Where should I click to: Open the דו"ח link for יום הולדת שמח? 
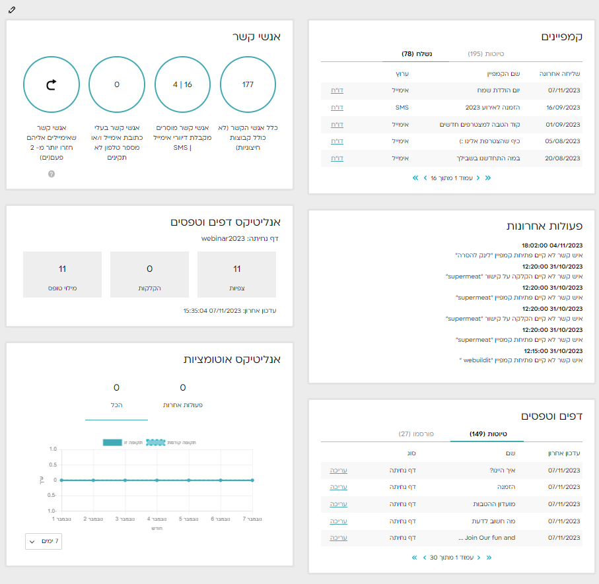[337, 90]
